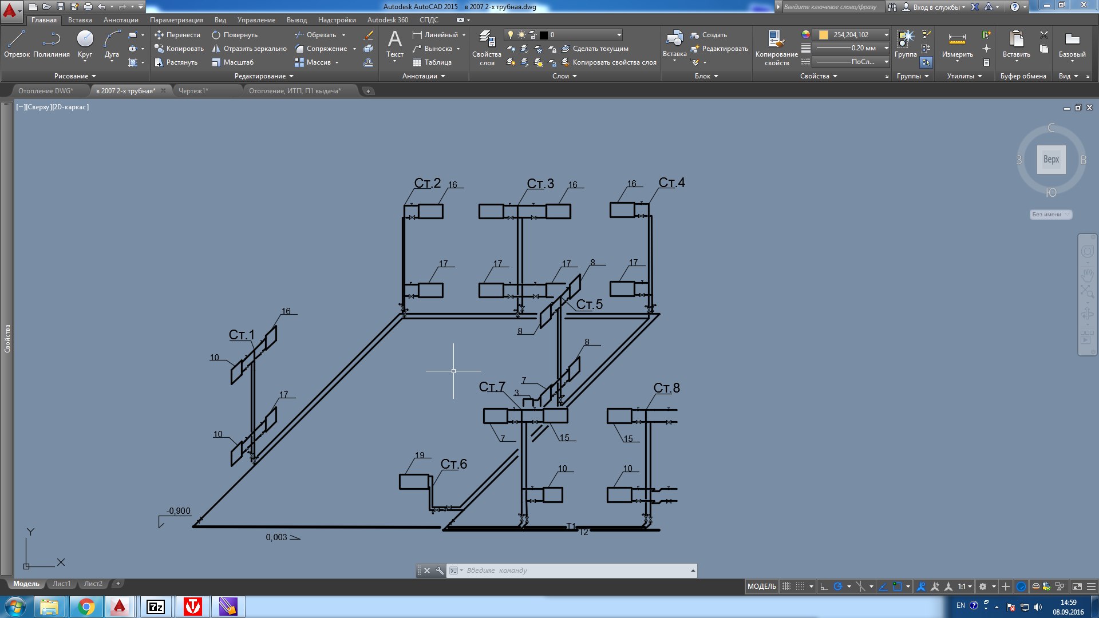Click the Перенести move button
Image resolution: width=1099 pixels, height=618 pixels.
[177, 35]
